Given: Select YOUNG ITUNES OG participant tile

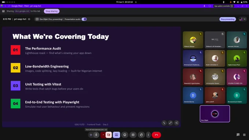Looking at the screenshot, I should pos(237,77).
